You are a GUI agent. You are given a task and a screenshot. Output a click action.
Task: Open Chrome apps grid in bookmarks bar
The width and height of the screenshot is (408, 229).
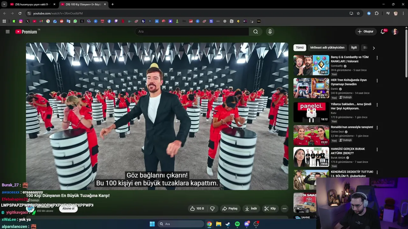point(4,21)
